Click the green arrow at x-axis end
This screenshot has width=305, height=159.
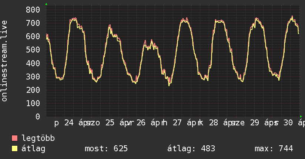click(x=301, y=116)
